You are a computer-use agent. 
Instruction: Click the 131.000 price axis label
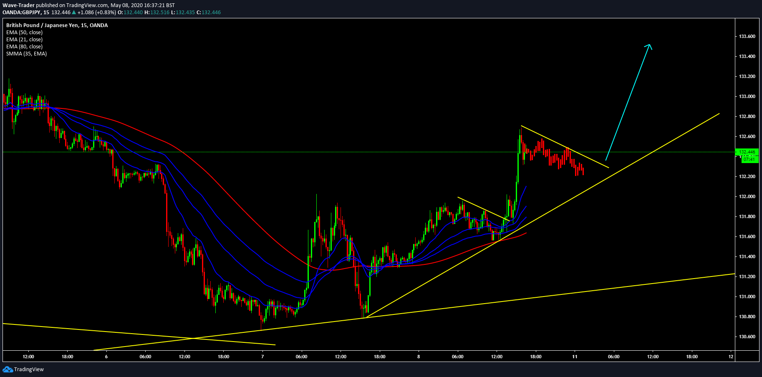click(747, 297)
